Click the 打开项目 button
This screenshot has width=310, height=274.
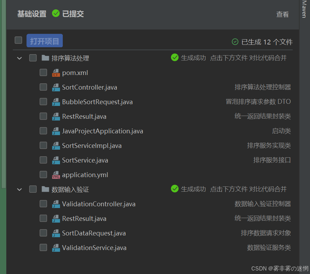pos(45,41)
